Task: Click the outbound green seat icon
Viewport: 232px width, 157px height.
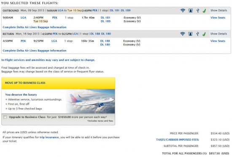Action: click(x=204, y=11)
